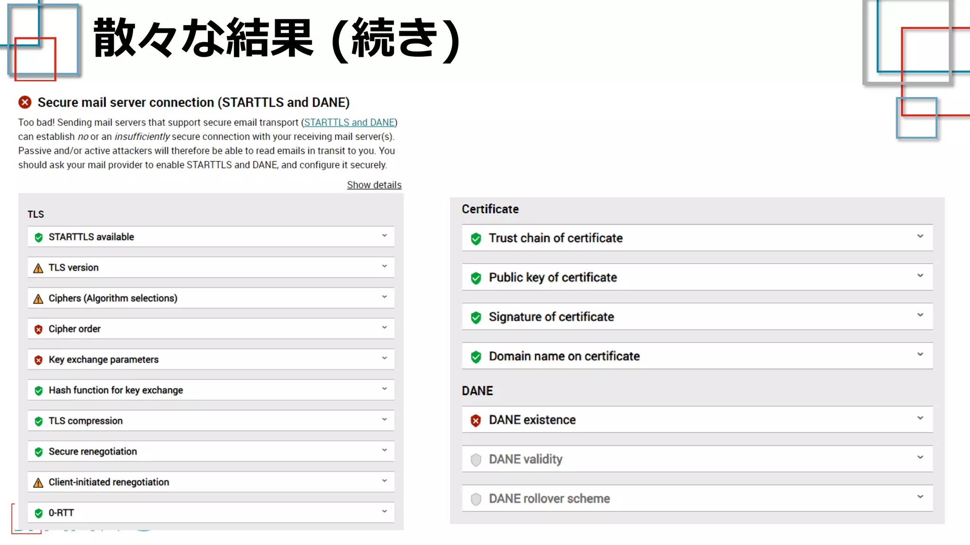Expand TLS version chevron
The width and height of the screenshot is (970, 545).
pos(385,266)
